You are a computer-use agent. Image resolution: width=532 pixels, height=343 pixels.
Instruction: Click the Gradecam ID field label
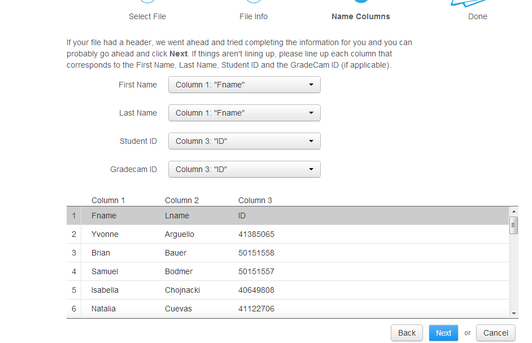134,169
